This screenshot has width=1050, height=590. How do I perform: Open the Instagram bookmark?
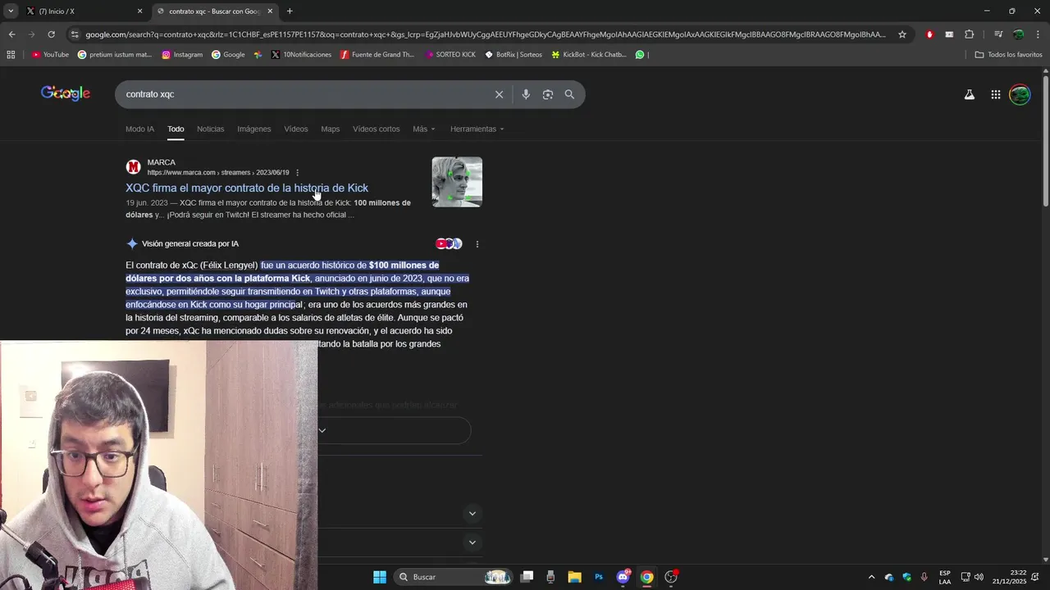[182, 55]
